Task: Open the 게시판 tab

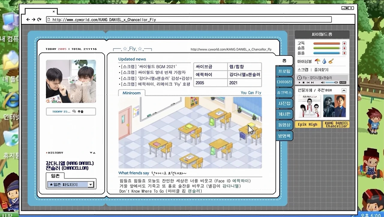Action: 284,114
